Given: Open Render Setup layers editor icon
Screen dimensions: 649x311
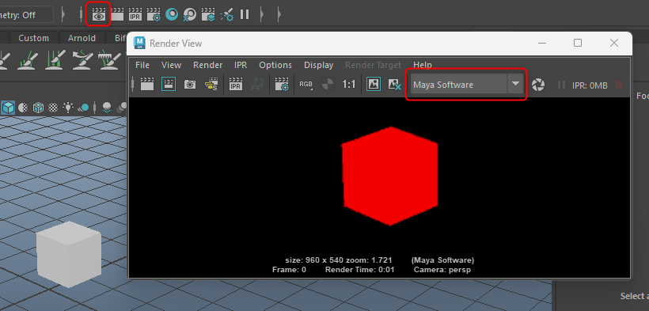Looking at the screenshot, I should pyautogui.click(x=208, y=15).
